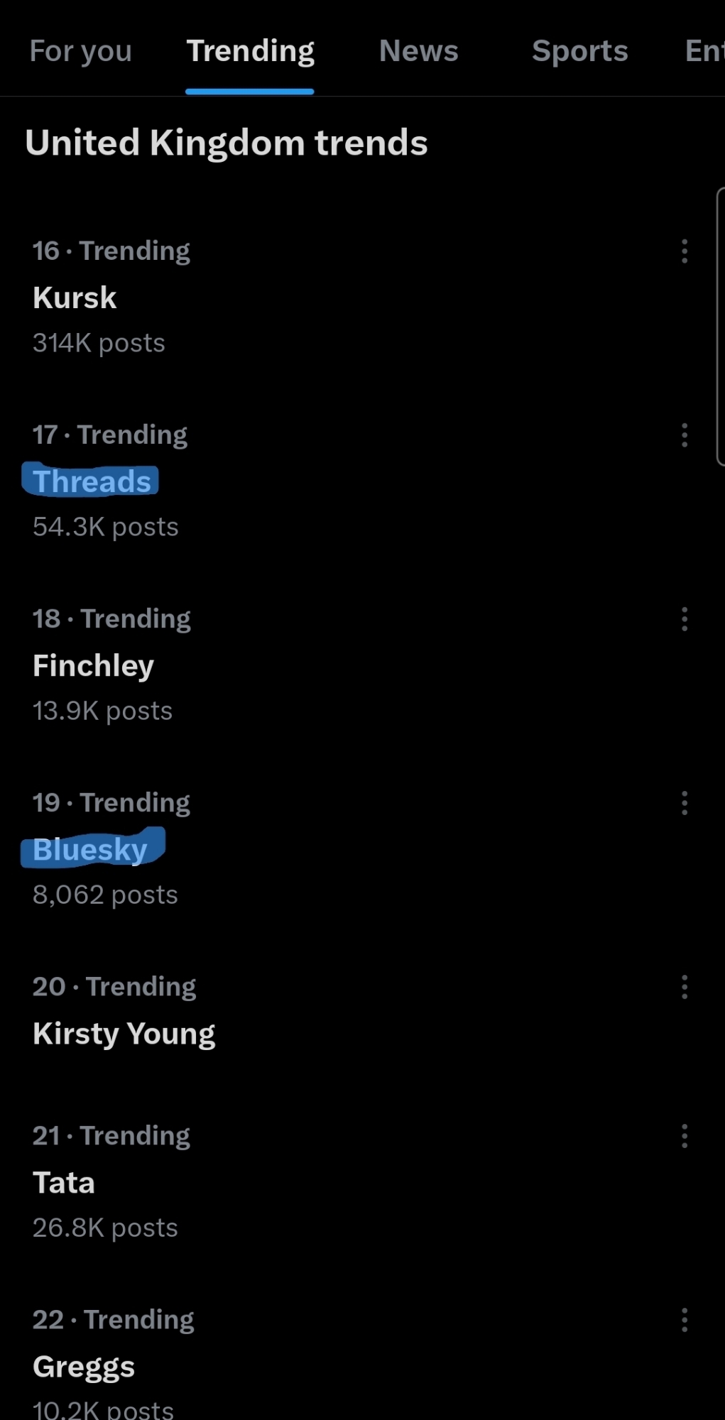Open the partially visible Entertainment tab
Image resolution: width=725 pixels, height=1420 pixels.
(704, 51)
